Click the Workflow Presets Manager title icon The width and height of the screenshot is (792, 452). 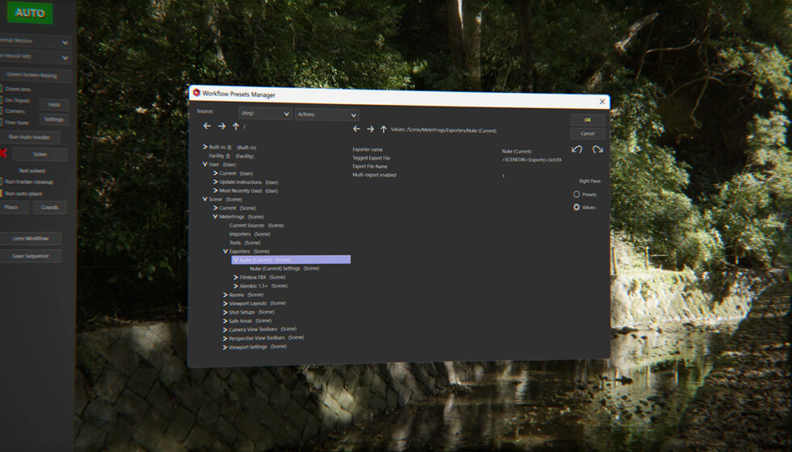click(x=196, y=93)
